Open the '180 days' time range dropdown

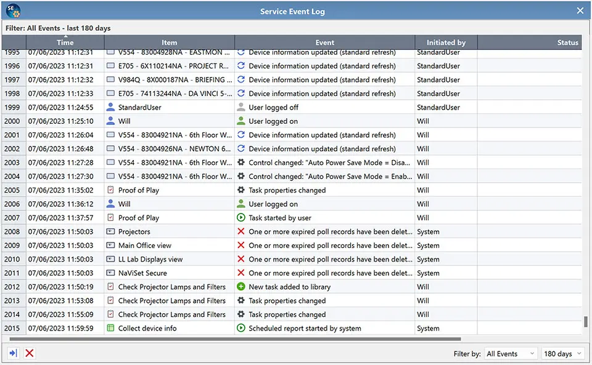561,353
